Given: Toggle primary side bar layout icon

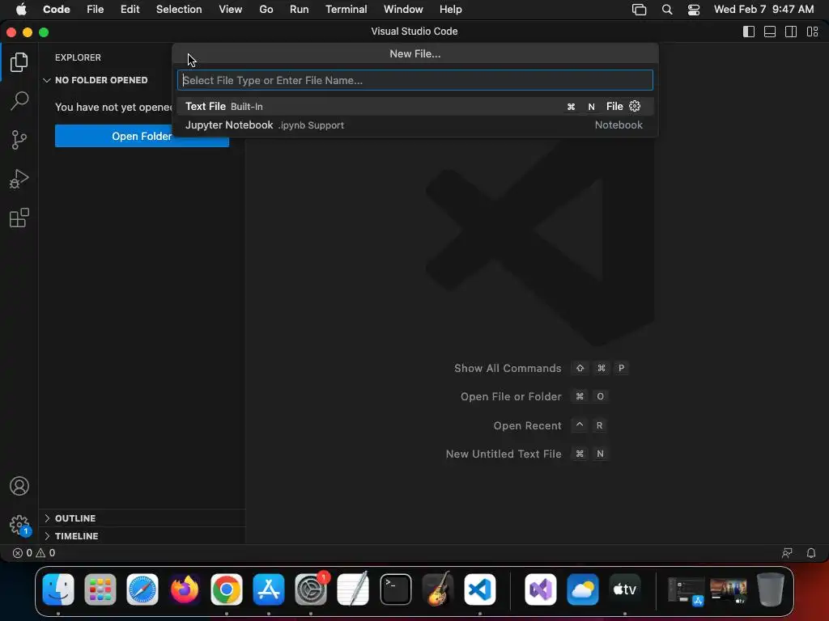Looking at the screenshot, I should tap(749, 32).
